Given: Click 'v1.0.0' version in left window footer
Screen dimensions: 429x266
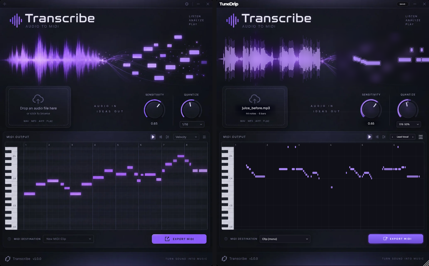Looking at the screenshot, I should (x=38, y=259).
